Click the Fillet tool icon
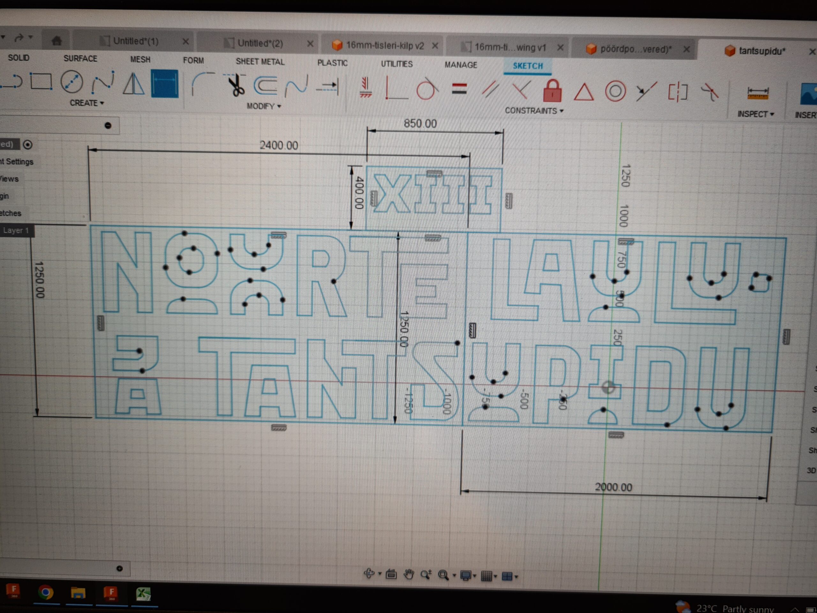 click(203, 84)
